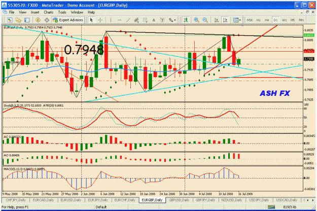Click the connection status bars indicator
This screenshot has height=211, width=317.
click(x=271, y=207)
